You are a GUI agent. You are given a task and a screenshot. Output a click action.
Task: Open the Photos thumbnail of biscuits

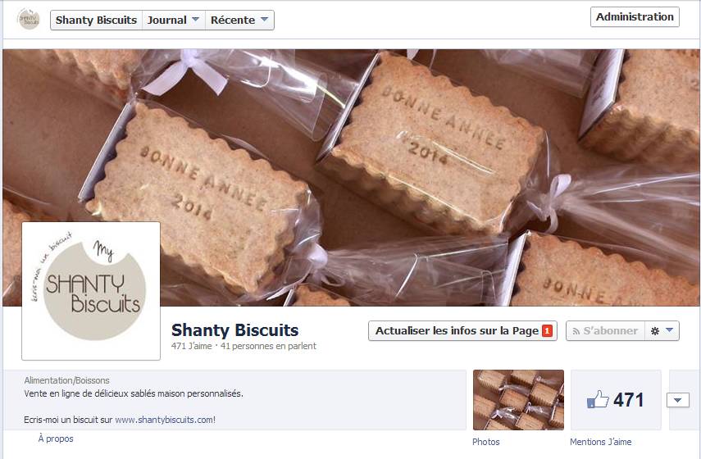pos(519,400)
